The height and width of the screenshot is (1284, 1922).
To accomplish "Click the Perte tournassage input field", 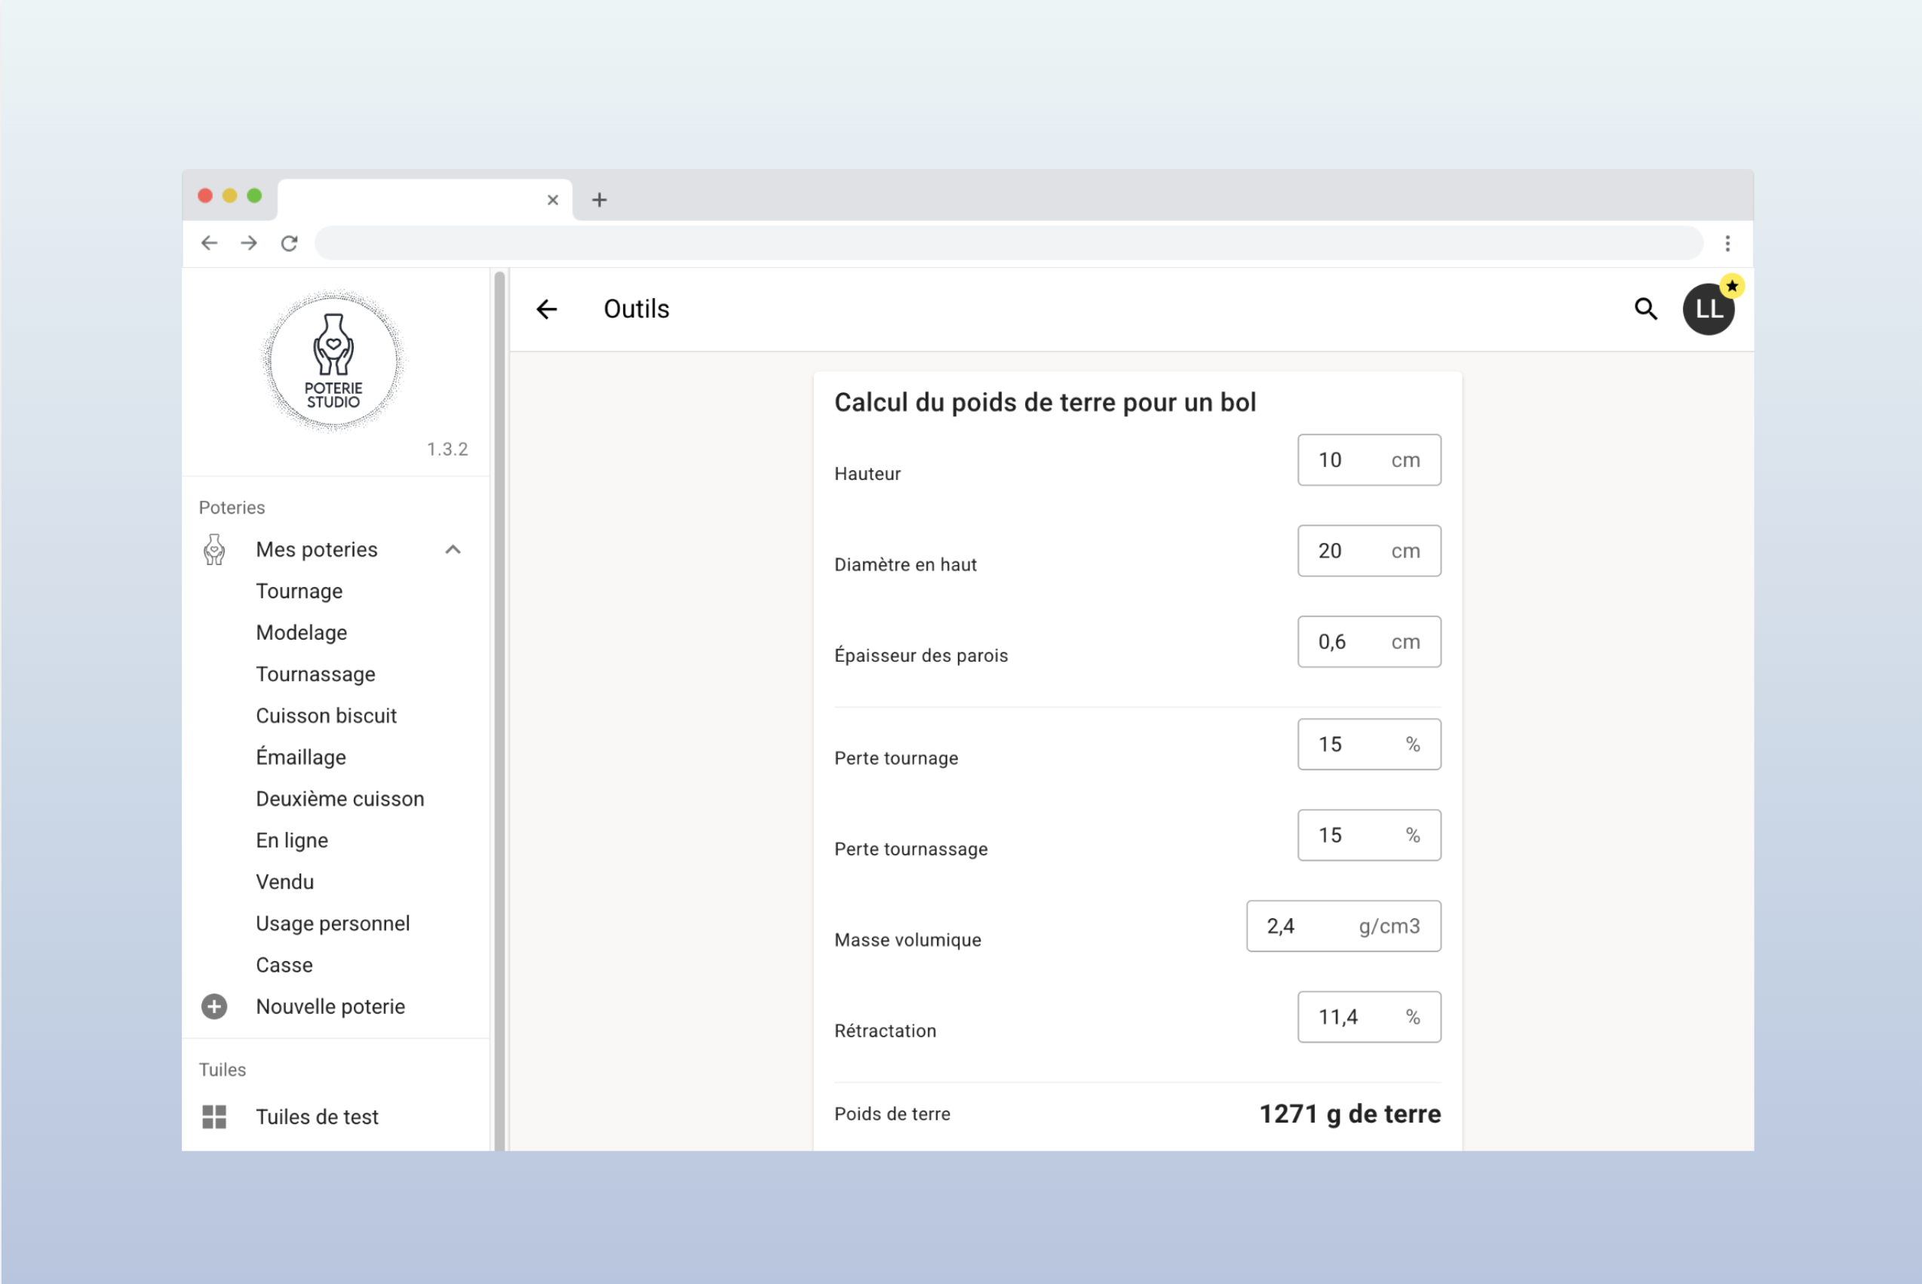I will point(1368,835).
